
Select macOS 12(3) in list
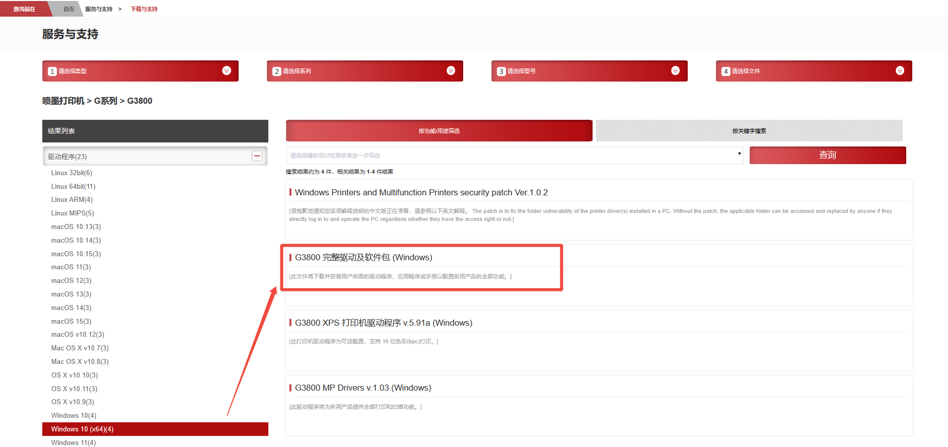click(71, 280)
